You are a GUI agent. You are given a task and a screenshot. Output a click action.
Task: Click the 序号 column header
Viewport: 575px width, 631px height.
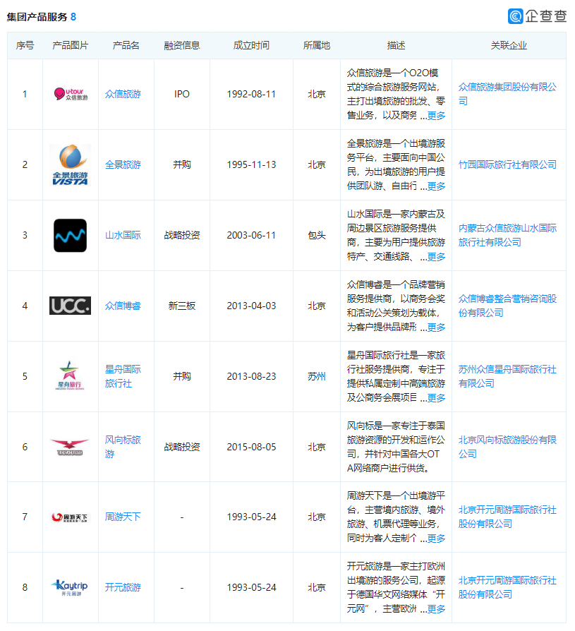point(25,45)
